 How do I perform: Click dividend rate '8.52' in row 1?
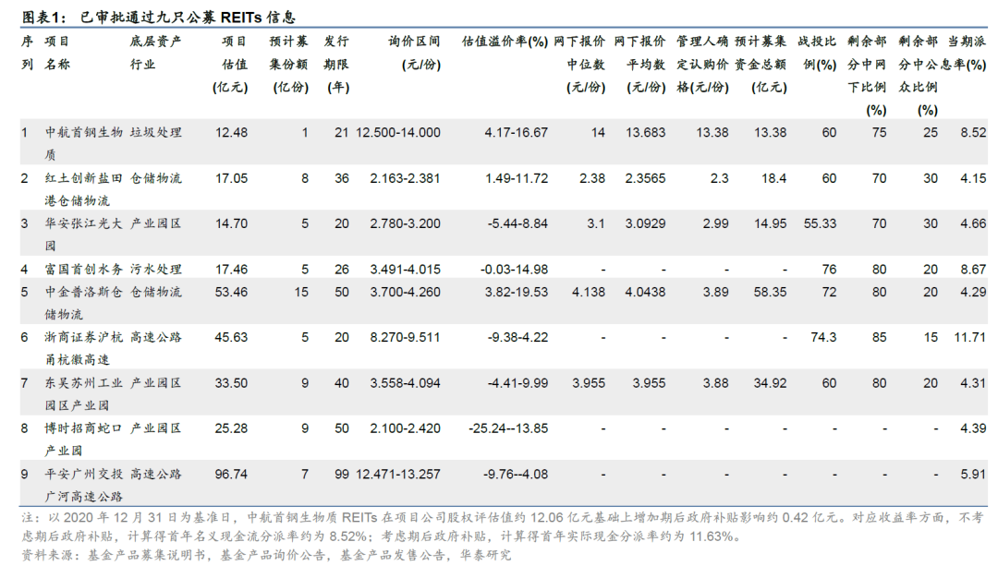click(x=973, y=133)
